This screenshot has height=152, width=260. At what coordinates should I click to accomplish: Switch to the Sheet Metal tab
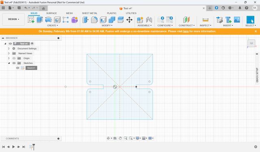(x=89, y=13)
